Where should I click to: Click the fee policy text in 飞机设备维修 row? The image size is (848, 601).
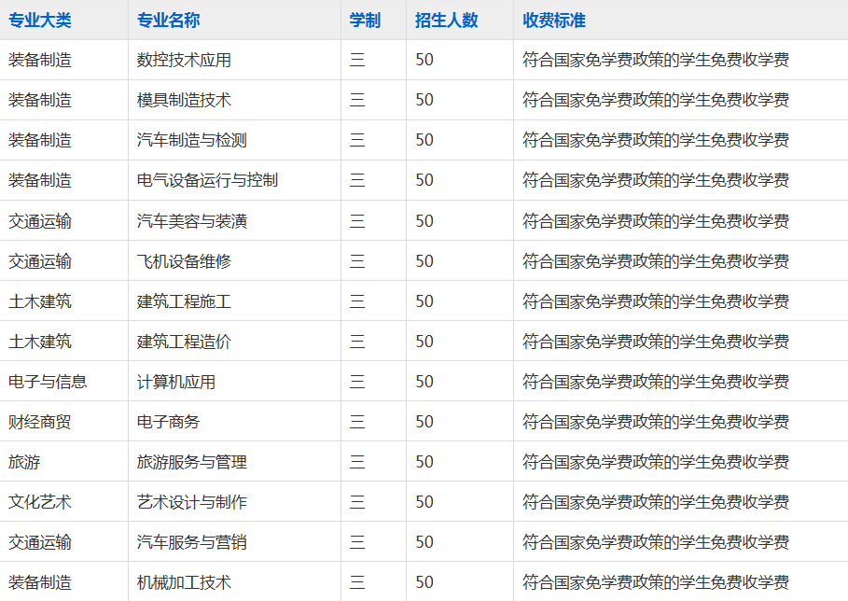(656, 260)
